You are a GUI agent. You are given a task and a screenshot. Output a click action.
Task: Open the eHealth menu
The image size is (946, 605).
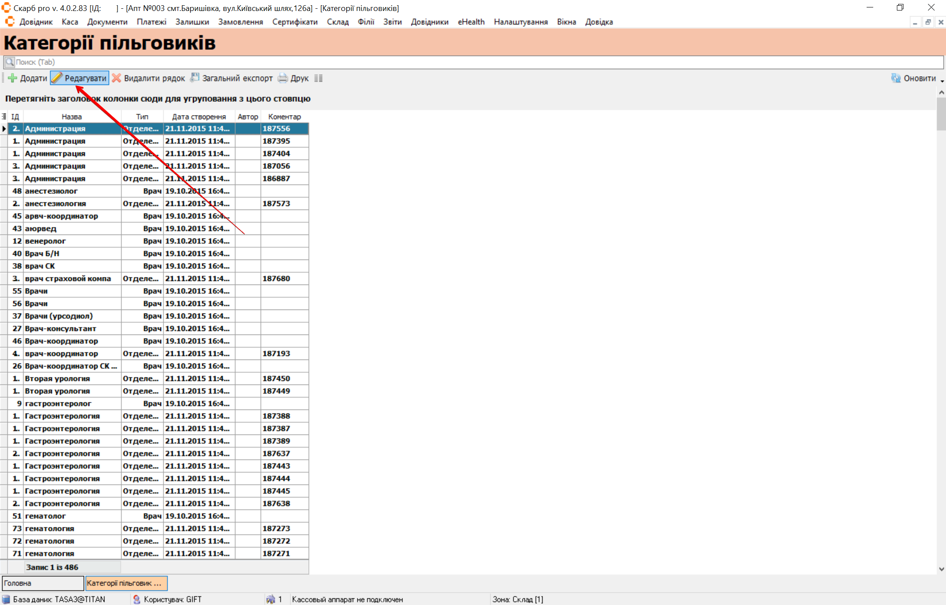pos(471,22)
